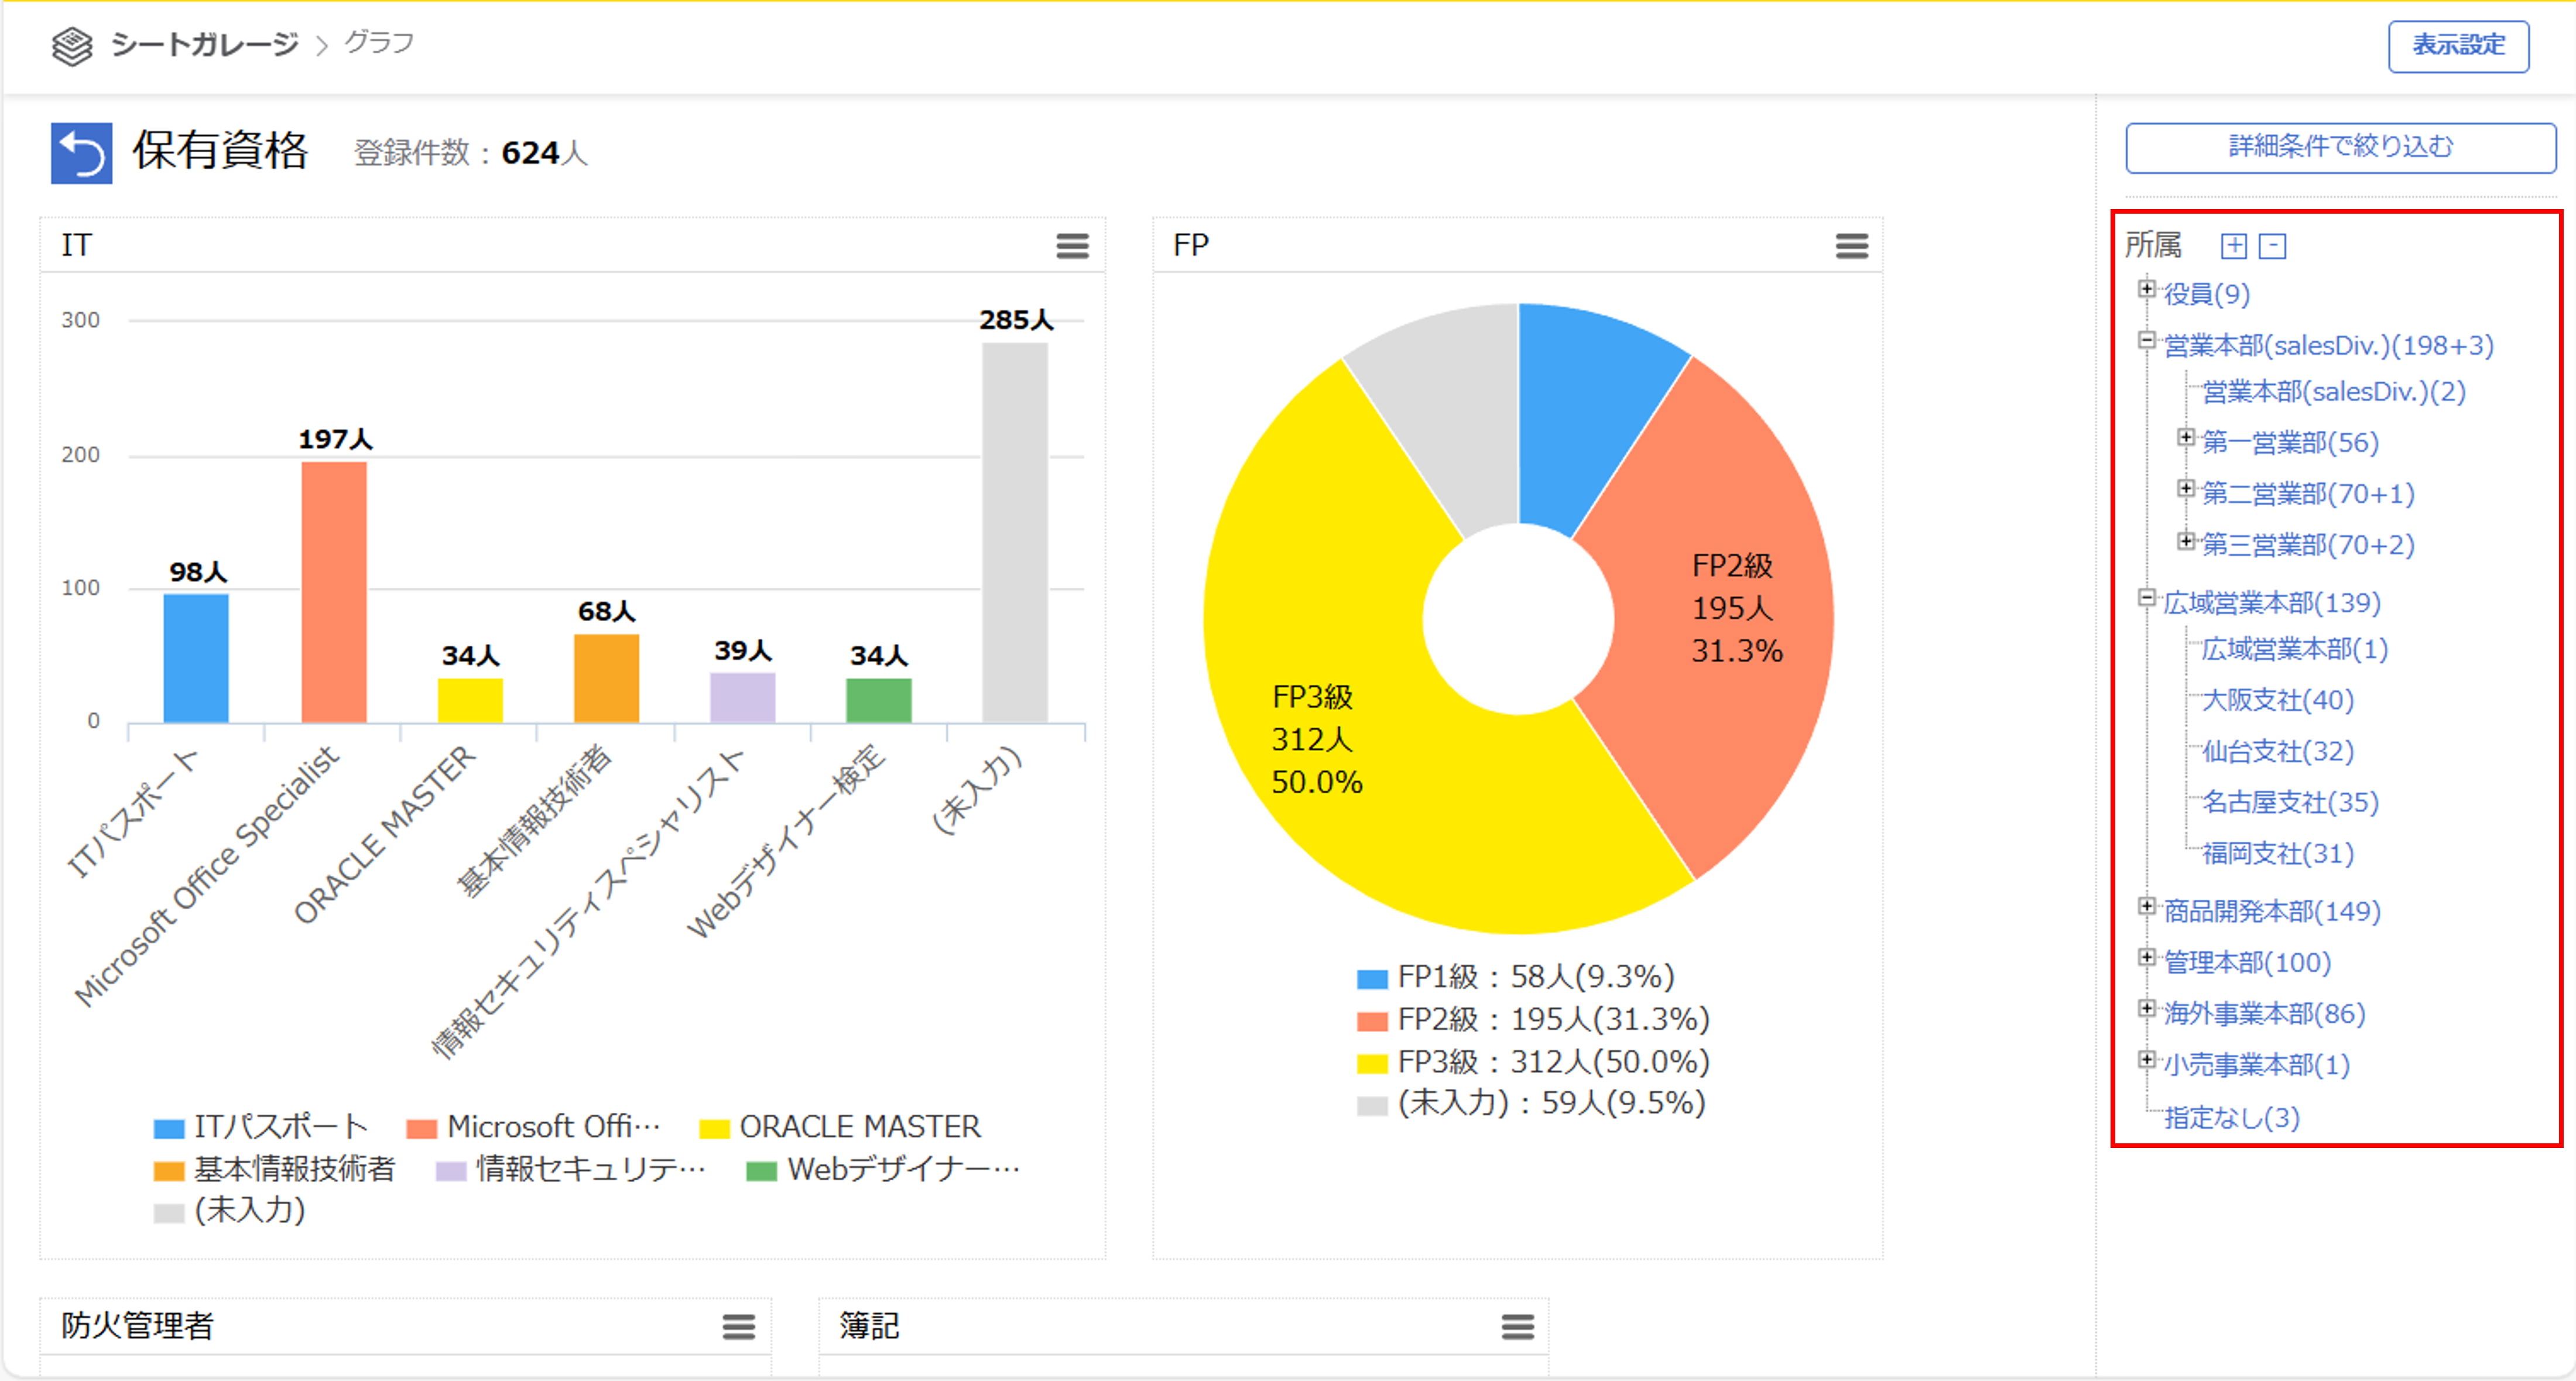
Task: Expand the 商品開発本部(149) tree node
Action: point(2146,906)
